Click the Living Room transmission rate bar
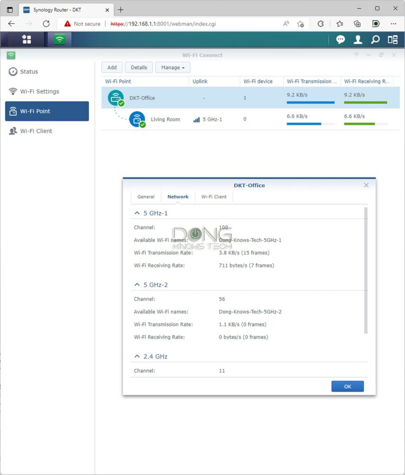The image size is (405, 475). pos(311,124)
